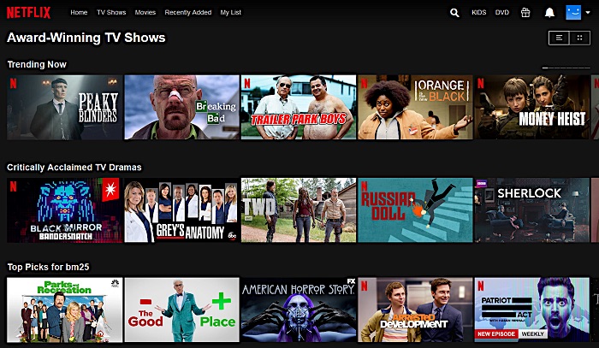
Task: Select the Sherlock show thumbnail
Action: [x=531, y=210]
